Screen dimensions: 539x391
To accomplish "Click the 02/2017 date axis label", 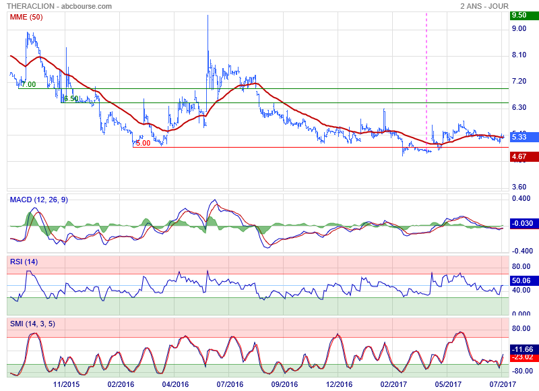I will pyautogui.click(x=393, y=384).
